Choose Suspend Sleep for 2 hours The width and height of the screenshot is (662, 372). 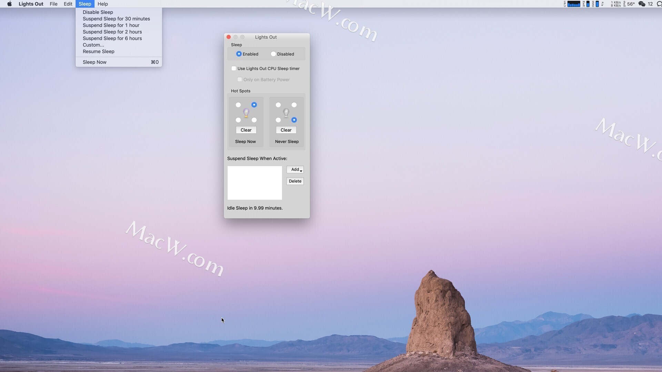[x=112, y=32]
